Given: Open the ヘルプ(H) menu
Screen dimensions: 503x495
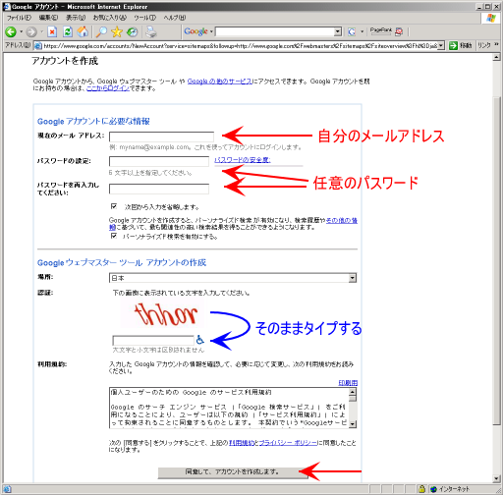Looking at the screenshot, I should click(174, 18).
